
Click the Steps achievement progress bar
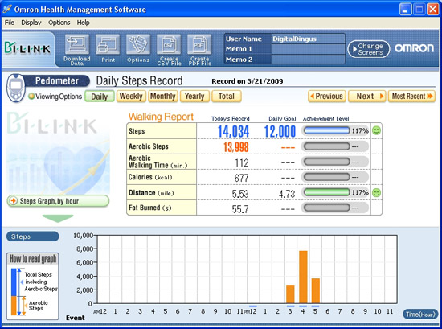(327, 130)
